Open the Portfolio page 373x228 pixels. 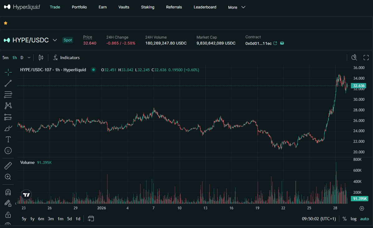tap(79, 7)
